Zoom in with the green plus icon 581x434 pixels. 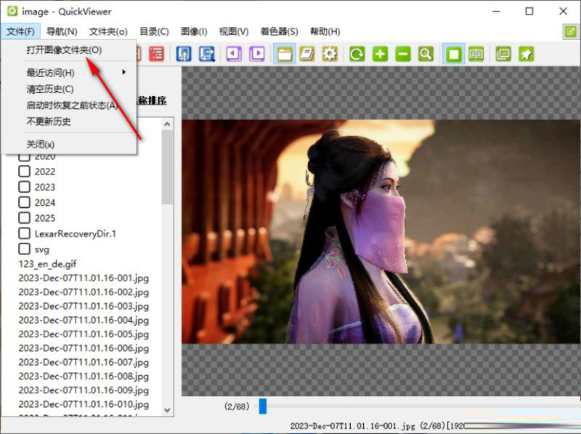[x=380, y=54]
